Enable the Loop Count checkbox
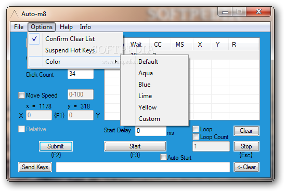The height and width of the screenshot is (192, 285). pyautogui.click(x=196, y=136)
